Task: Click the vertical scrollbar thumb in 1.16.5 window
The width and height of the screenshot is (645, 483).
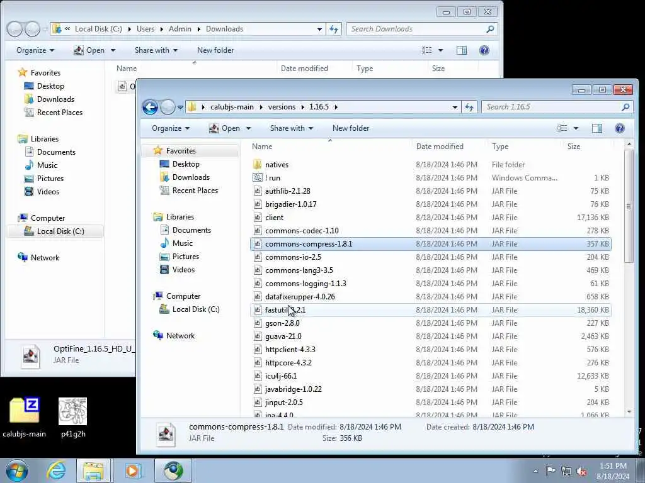Action: [x=629, y=206]
